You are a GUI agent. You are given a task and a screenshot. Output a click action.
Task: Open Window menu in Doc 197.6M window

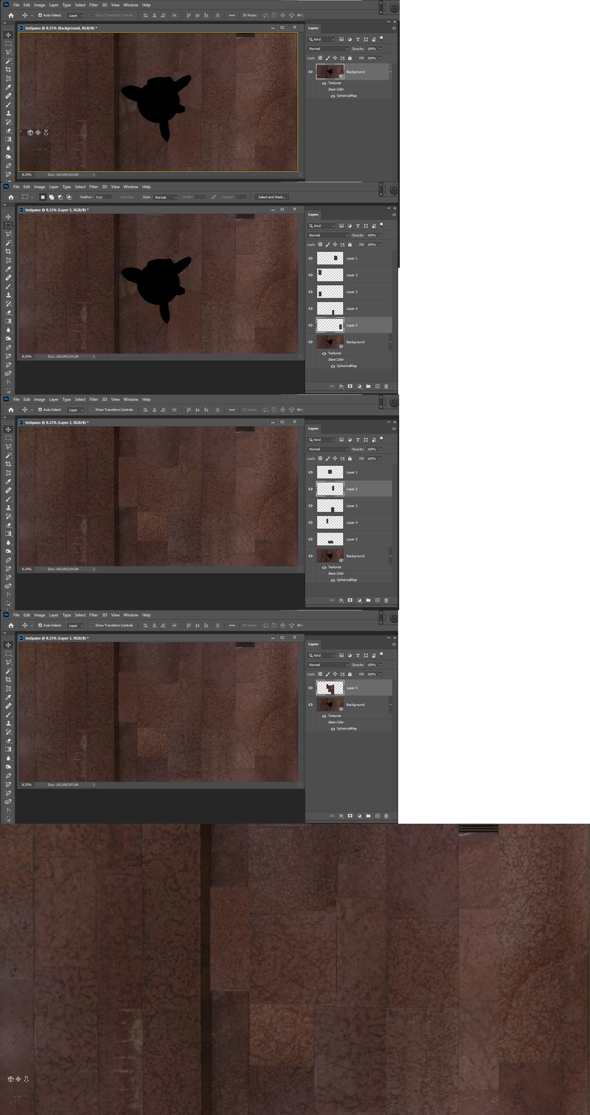[131, 615]
